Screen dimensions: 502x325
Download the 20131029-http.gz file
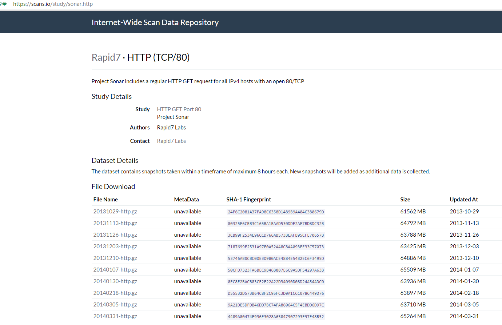[115, 211]
